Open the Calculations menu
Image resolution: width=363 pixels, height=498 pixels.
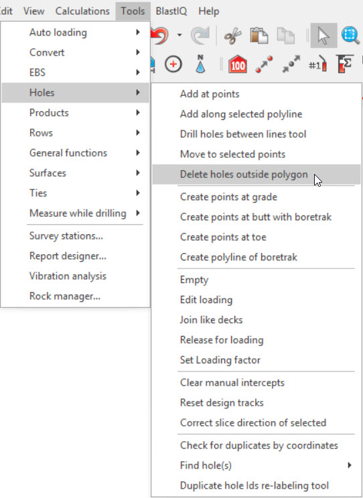82,11
